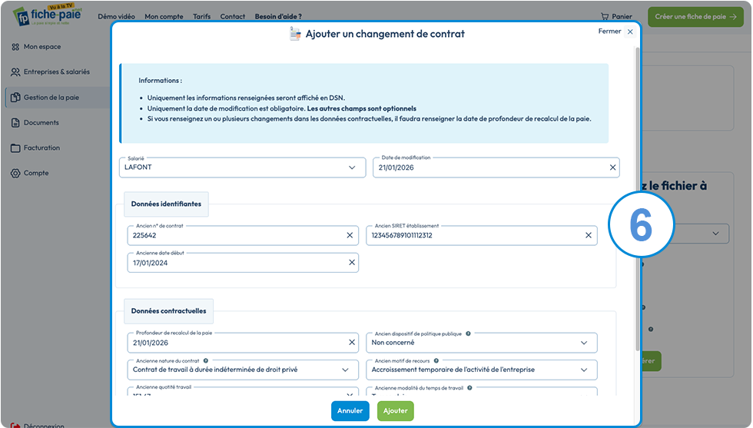Viewport: 753px width, 428px height.
Task: Clear the Ancien SIRET établissement value
Action: point(589,235)
